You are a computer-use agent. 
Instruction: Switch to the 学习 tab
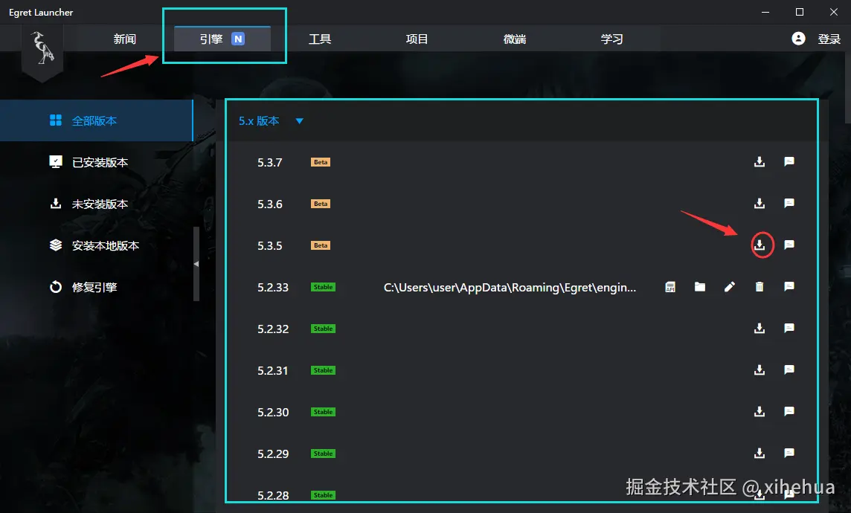[611, 39]
